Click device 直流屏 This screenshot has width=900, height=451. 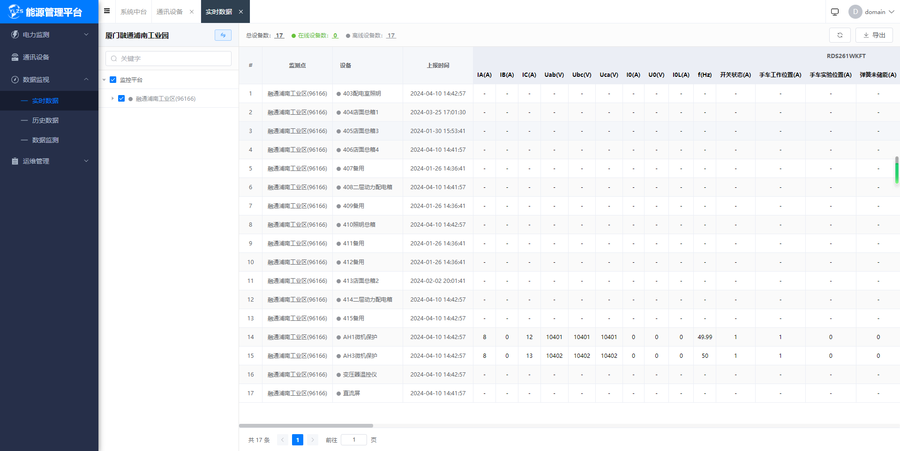point(352,393)
